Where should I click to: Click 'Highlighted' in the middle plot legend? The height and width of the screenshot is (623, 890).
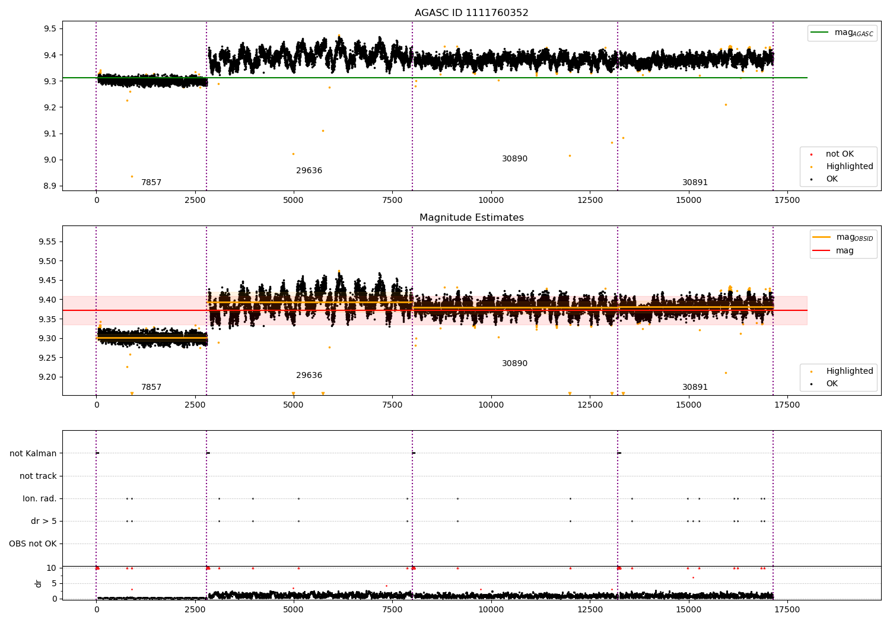850,371
